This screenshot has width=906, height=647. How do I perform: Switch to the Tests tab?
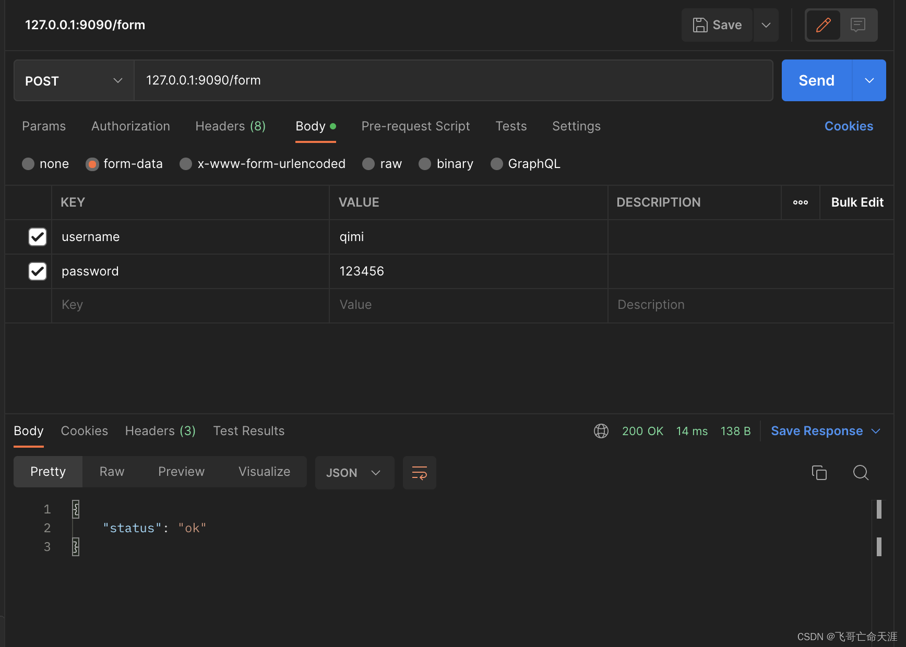tap(511, 126)
